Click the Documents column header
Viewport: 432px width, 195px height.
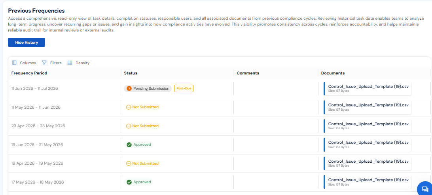point(333,73)
